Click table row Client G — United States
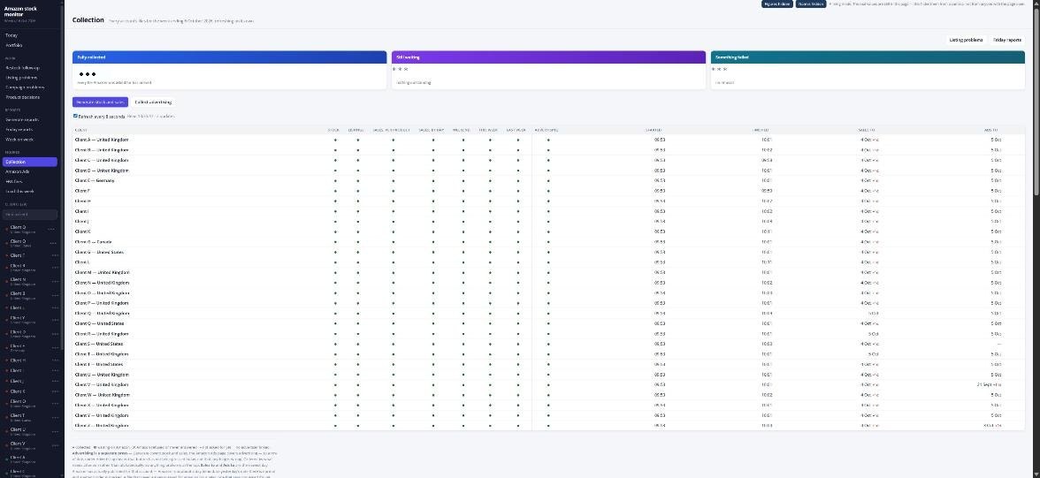 click(548, 252)
